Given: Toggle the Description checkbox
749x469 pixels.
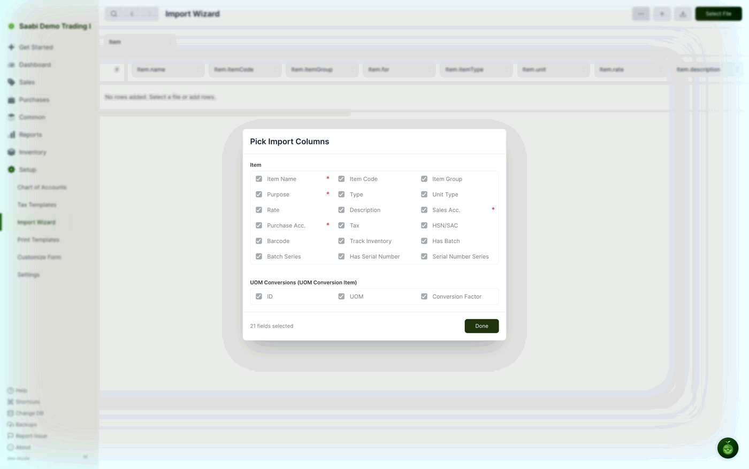Looking at the screenshot, I should (341, 210).
